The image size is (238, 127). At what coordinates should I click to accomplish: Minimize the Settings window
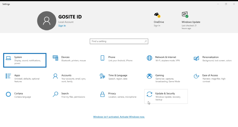(x=218, y=4)
